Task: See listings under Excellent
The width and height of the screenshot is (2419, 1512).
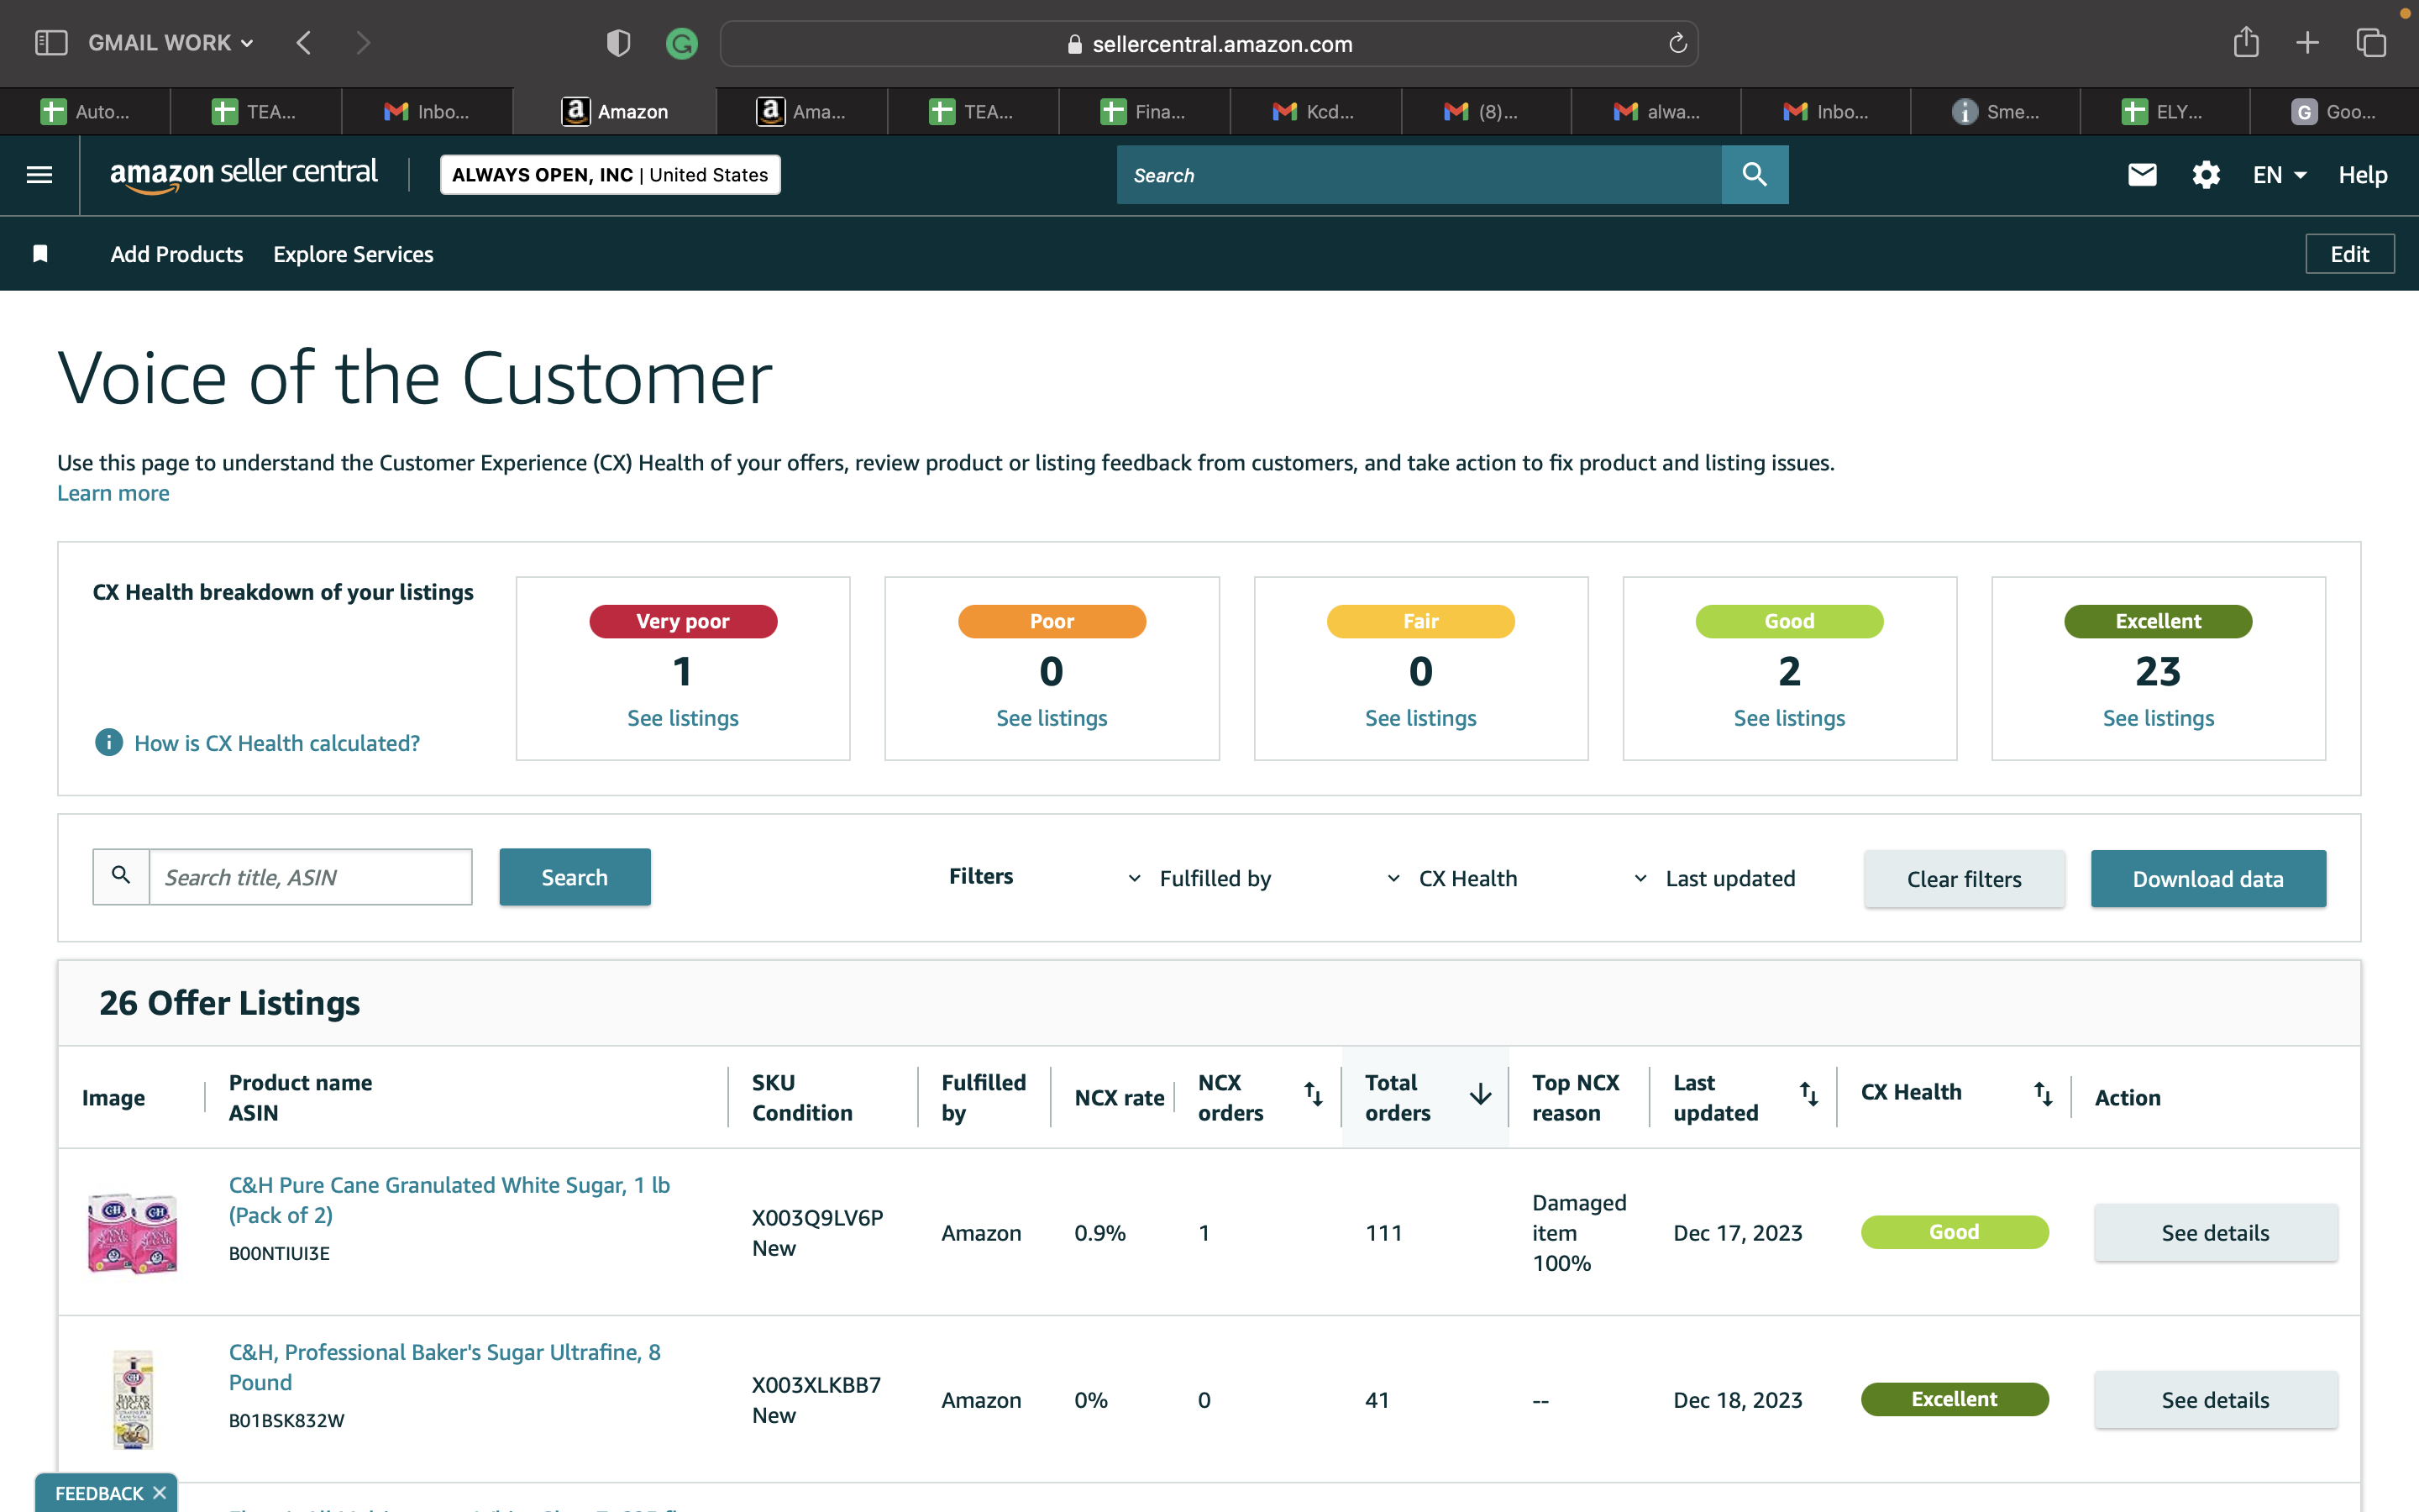Action: [x=2158, y=718]
